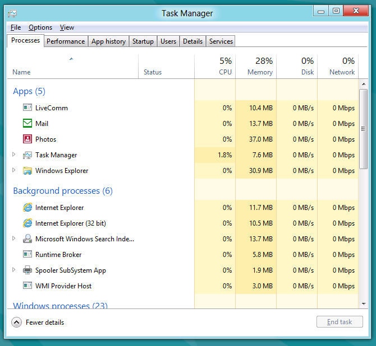Expand the Windows Explorer process group
The image size is (376, 346).
point(14,171)
